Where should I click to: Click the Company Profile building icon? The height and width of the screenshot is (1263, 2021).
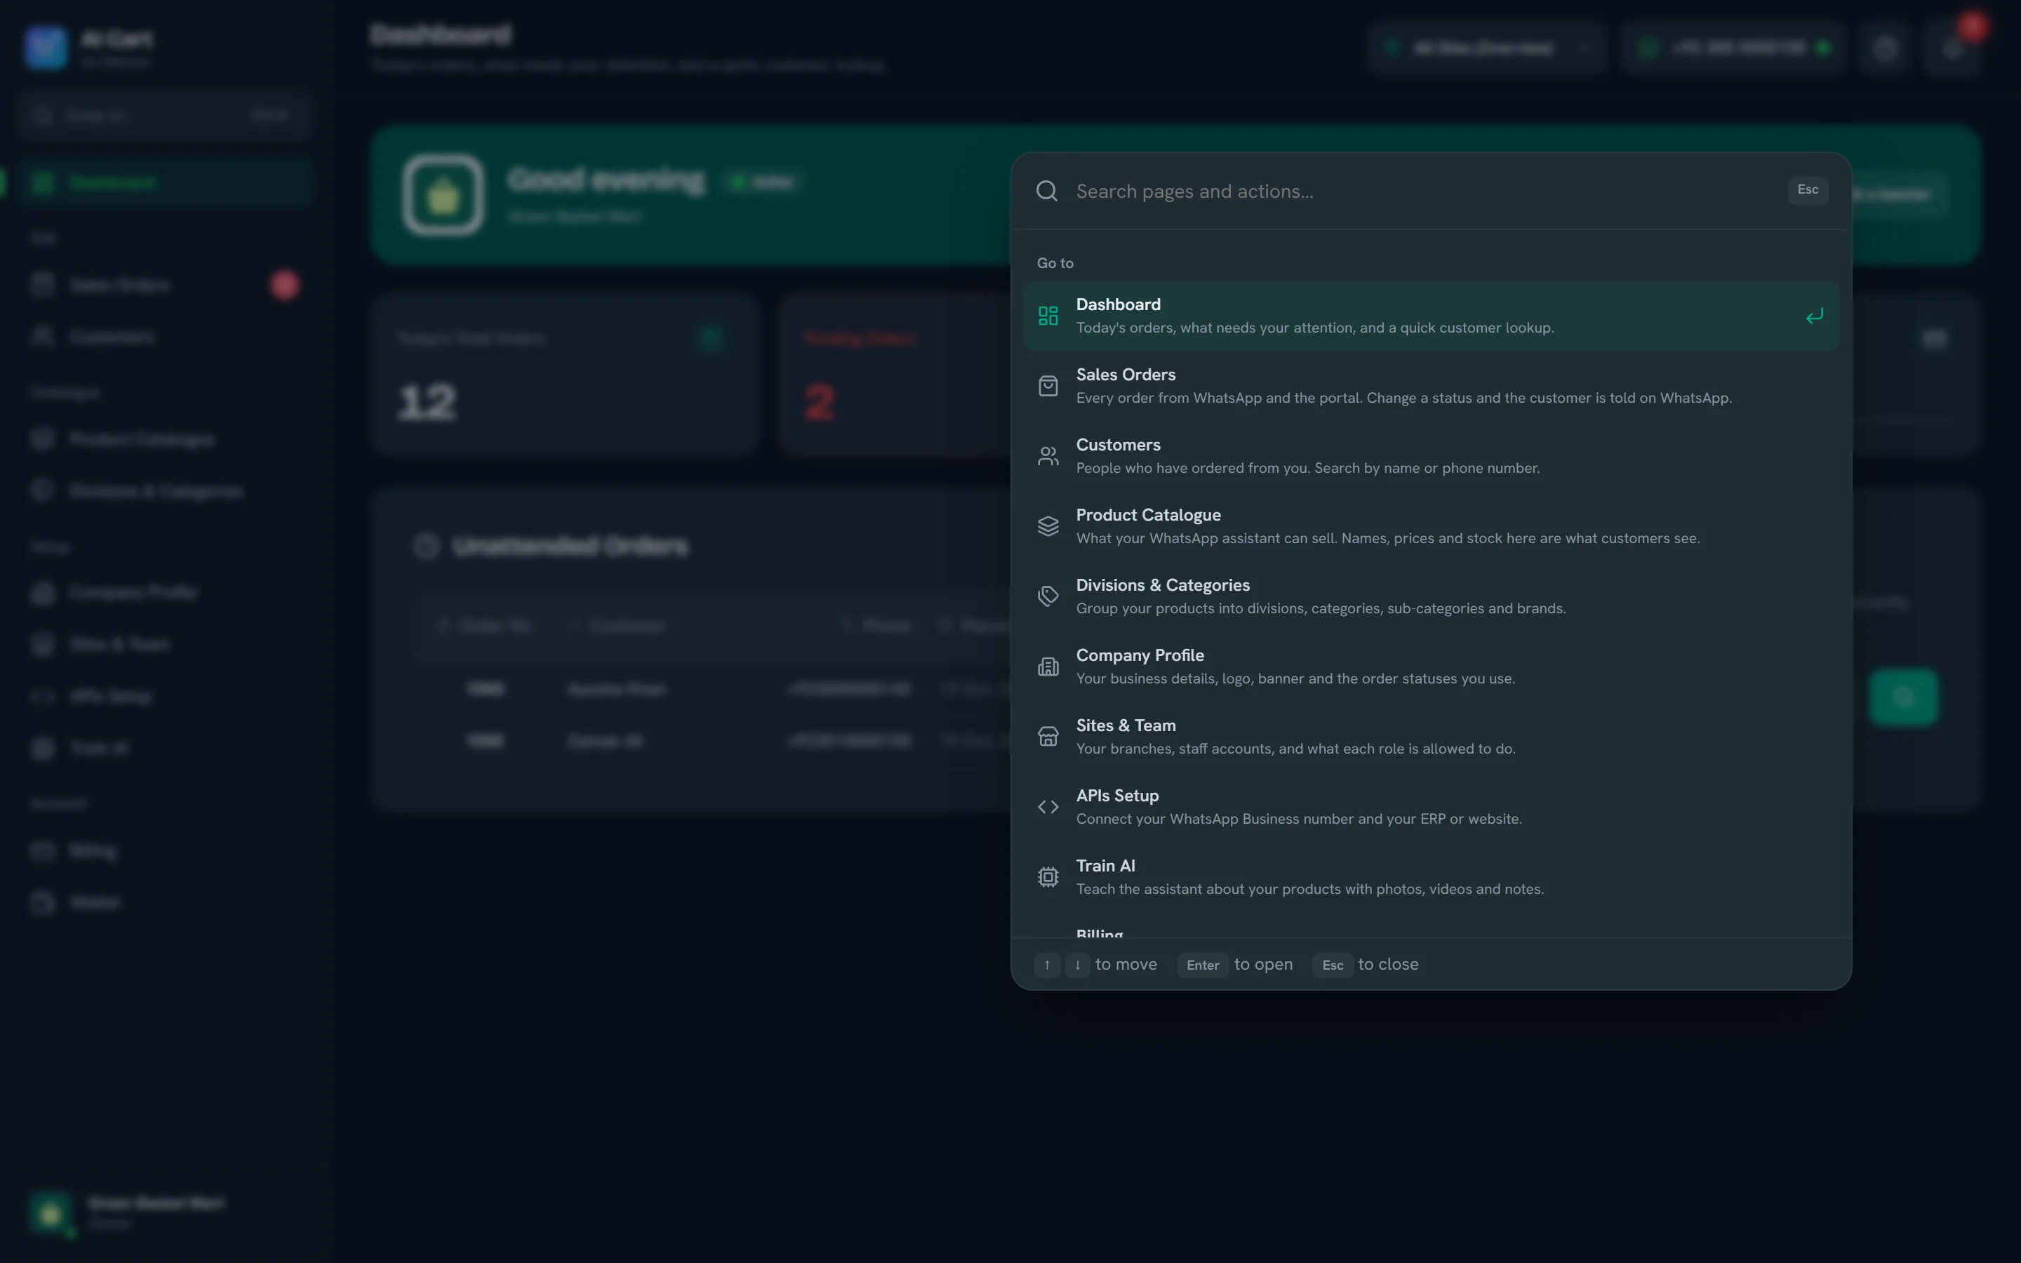[x=1047, y=667]
